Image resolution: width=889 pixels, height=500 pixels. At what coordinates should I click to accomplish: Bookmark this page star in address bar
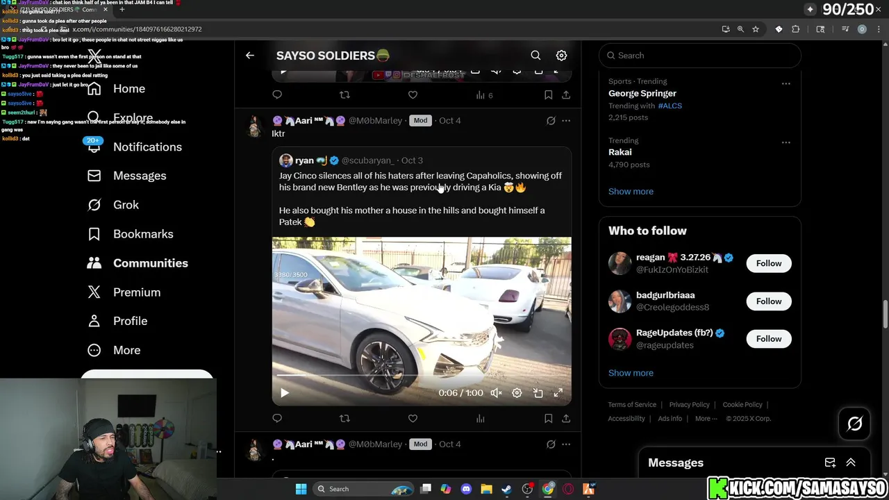(x=756, y=29)
